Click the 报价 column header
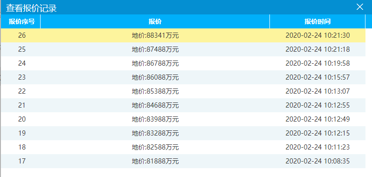Image resolution: width=372 pixels, height=177 pixels. click(155, 21)
